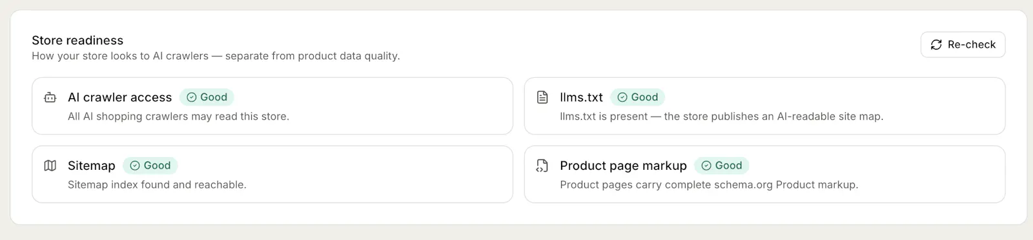Click the checkmark icon in the AI crawler Good badge
This screenshot has height=240, width=1033.
pyautogui.click(x=192, y=97)
